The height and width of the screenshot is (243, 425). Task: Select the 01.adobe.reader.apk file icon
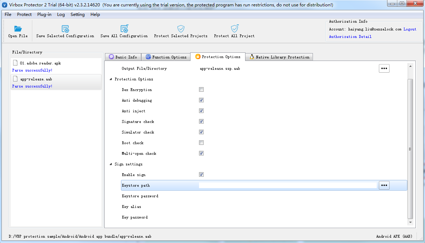pos(15,63)
